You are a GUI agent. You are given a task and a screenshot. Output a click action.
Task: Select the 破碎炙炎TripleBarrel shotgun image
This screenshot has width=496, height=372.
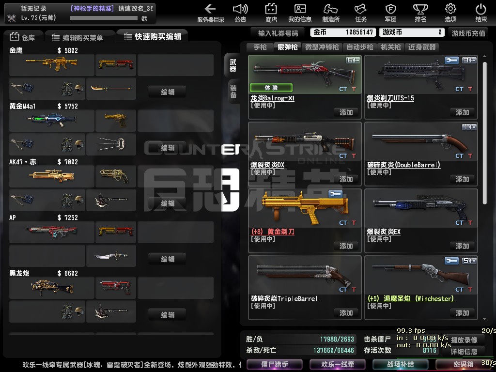[x=304, y=275]
